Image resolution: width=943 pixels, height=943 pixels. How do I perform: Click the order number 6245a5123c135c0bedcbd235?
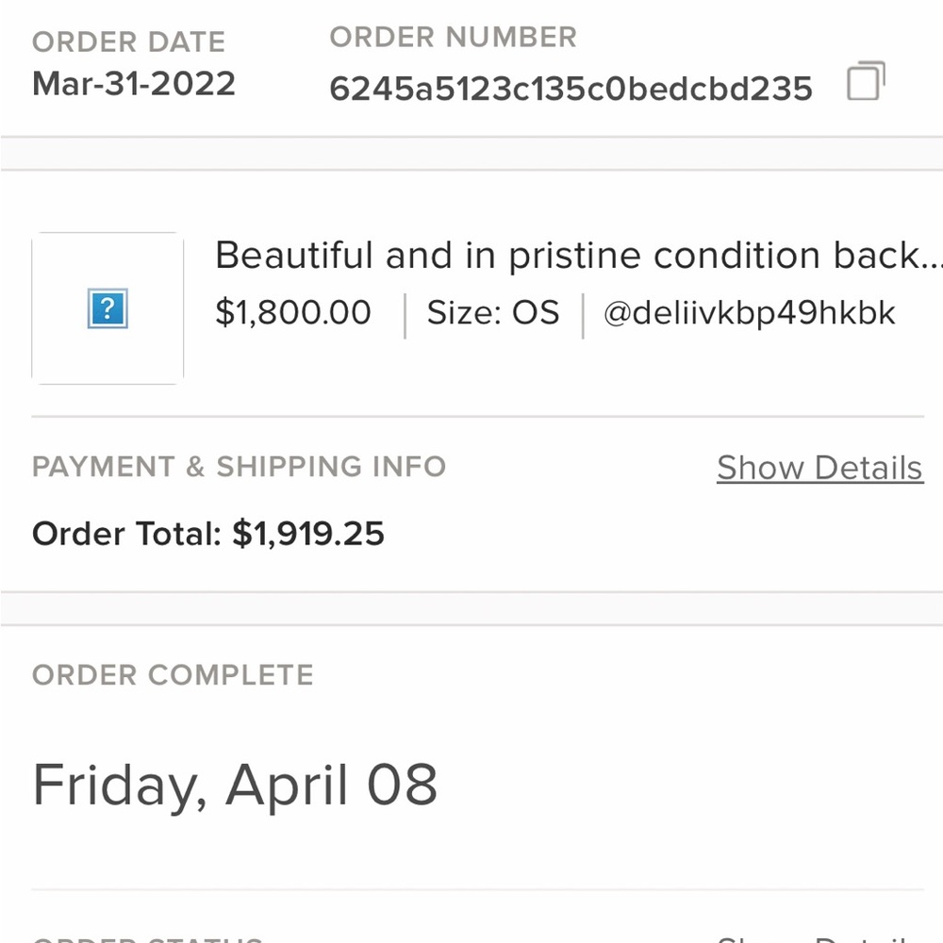571,89
